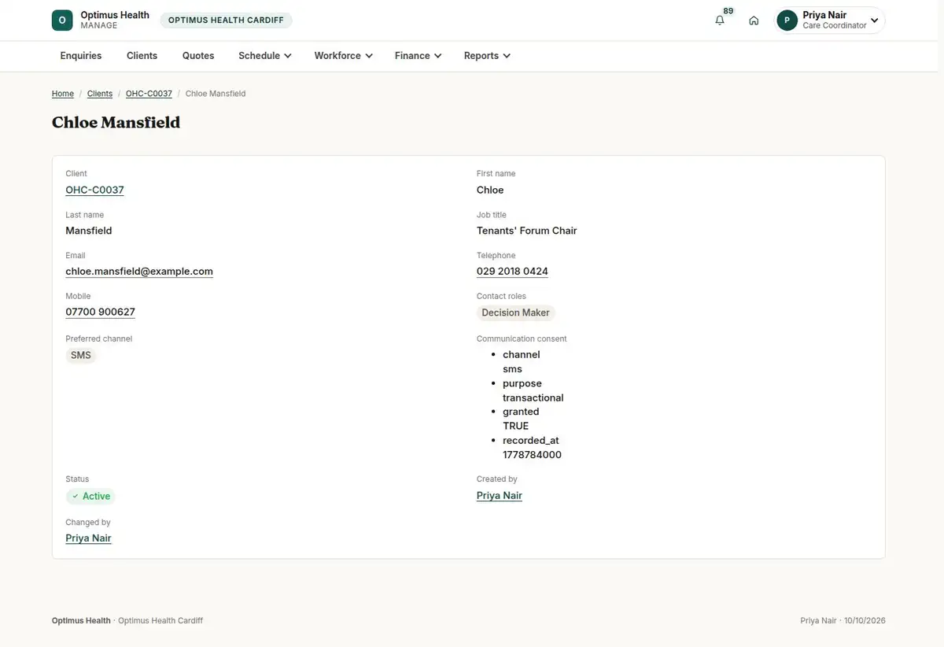Click the Chloe Mansfield breadcrumb text

[216, 94]
